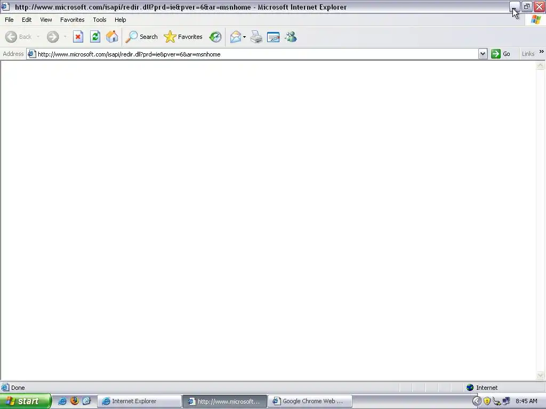Close the Internet Explorer window

point(539,6)
